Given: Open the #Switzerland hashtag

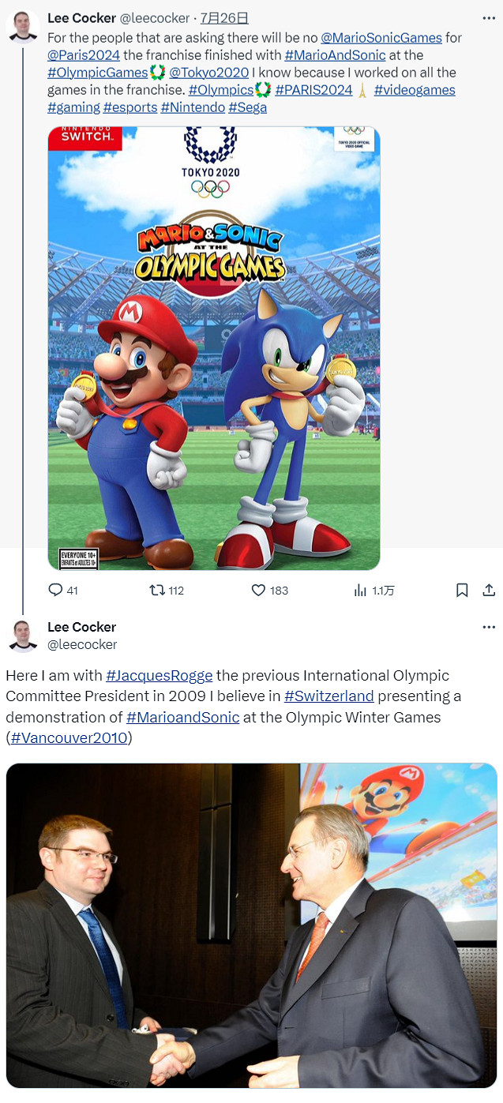Looking at the screenshot, I should (328, 696).
